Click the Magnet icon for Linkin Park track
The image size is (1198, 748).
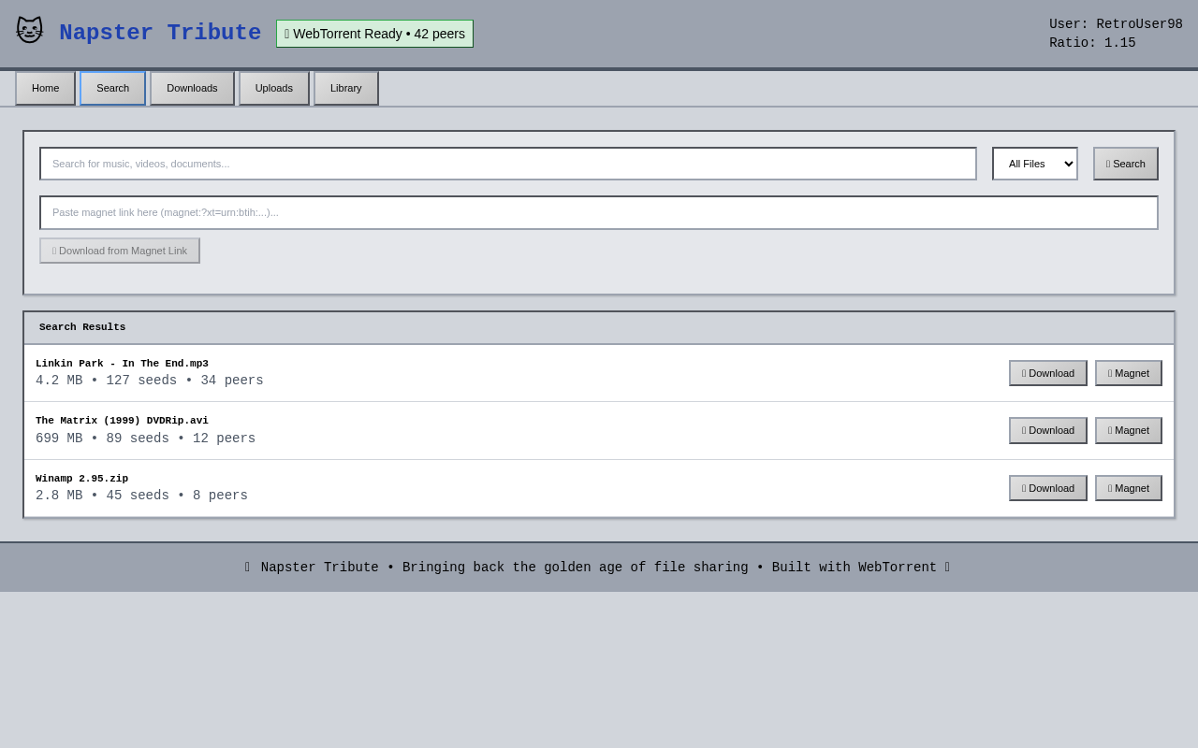coord(1109,372)
